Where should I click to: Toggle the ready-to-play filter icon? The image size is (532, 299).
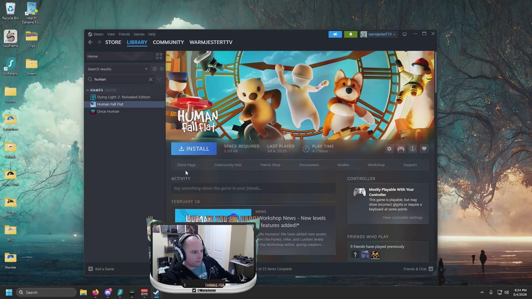click(162, 69)
